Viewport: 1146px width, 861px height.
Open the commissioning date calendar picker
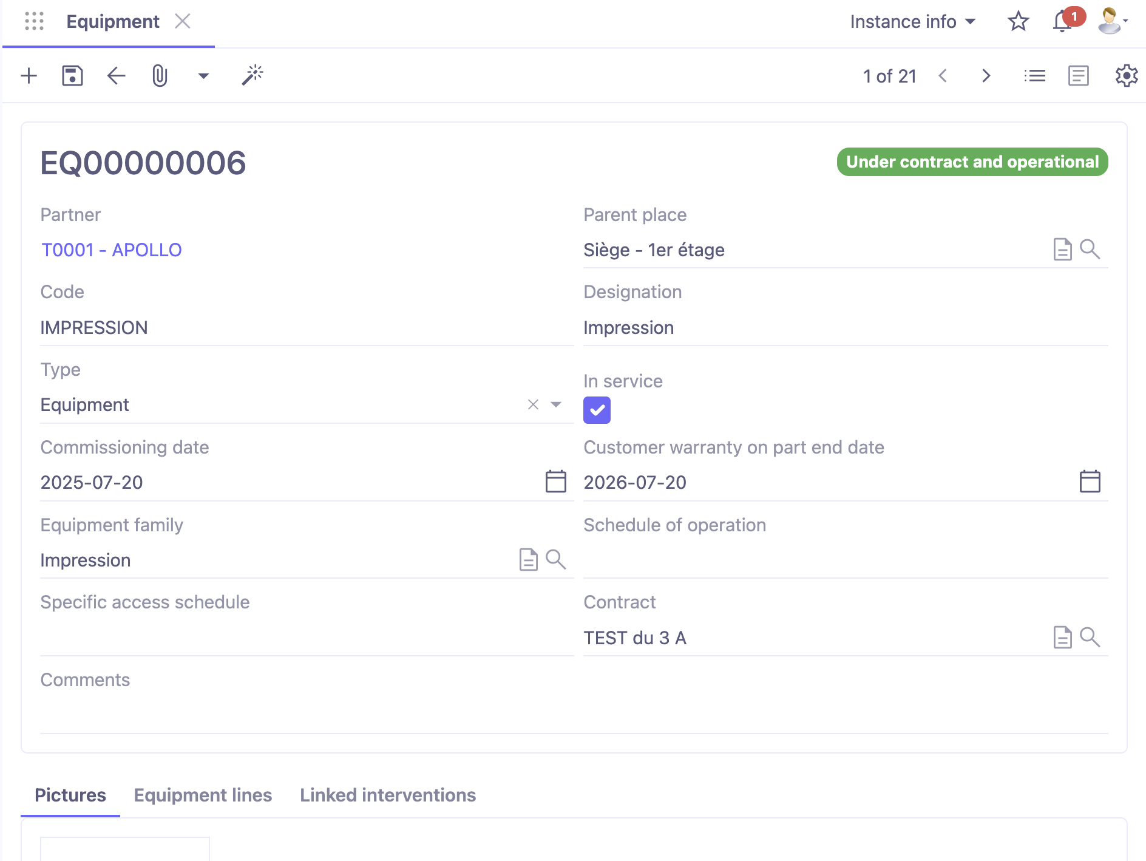[x=554, y=482]
